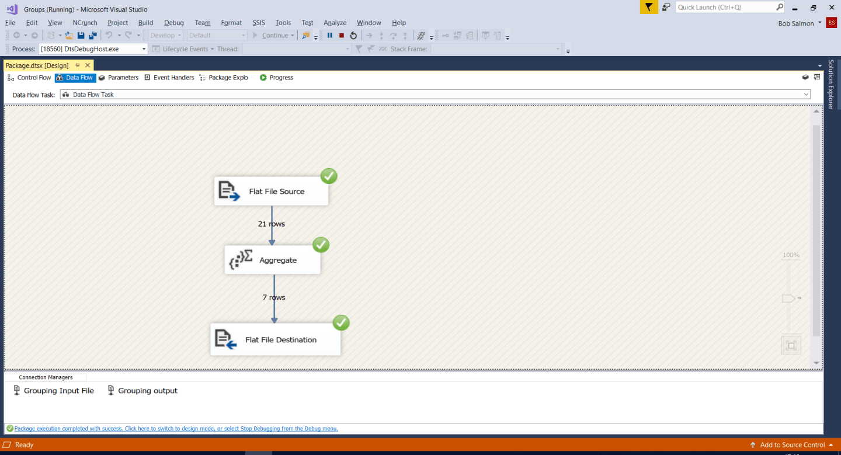Open file with folder icon

point(68,36)
